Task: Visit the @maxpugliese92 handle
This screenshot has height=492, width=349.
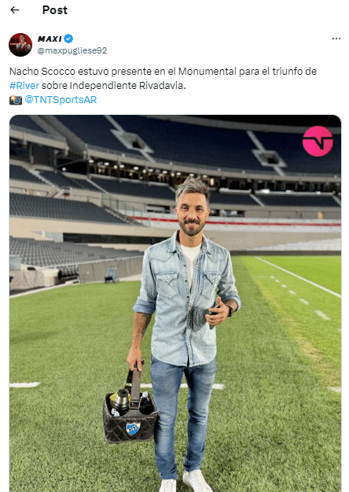Action: (x=72, y=50)
